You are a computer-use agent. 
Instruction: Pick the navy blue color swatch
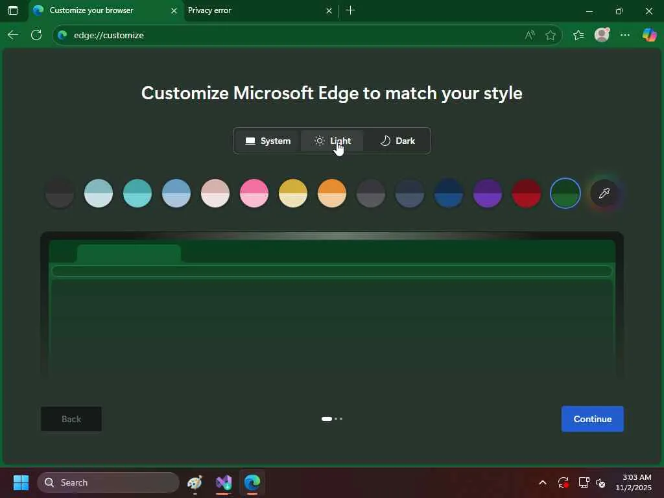tap(449, 193)
